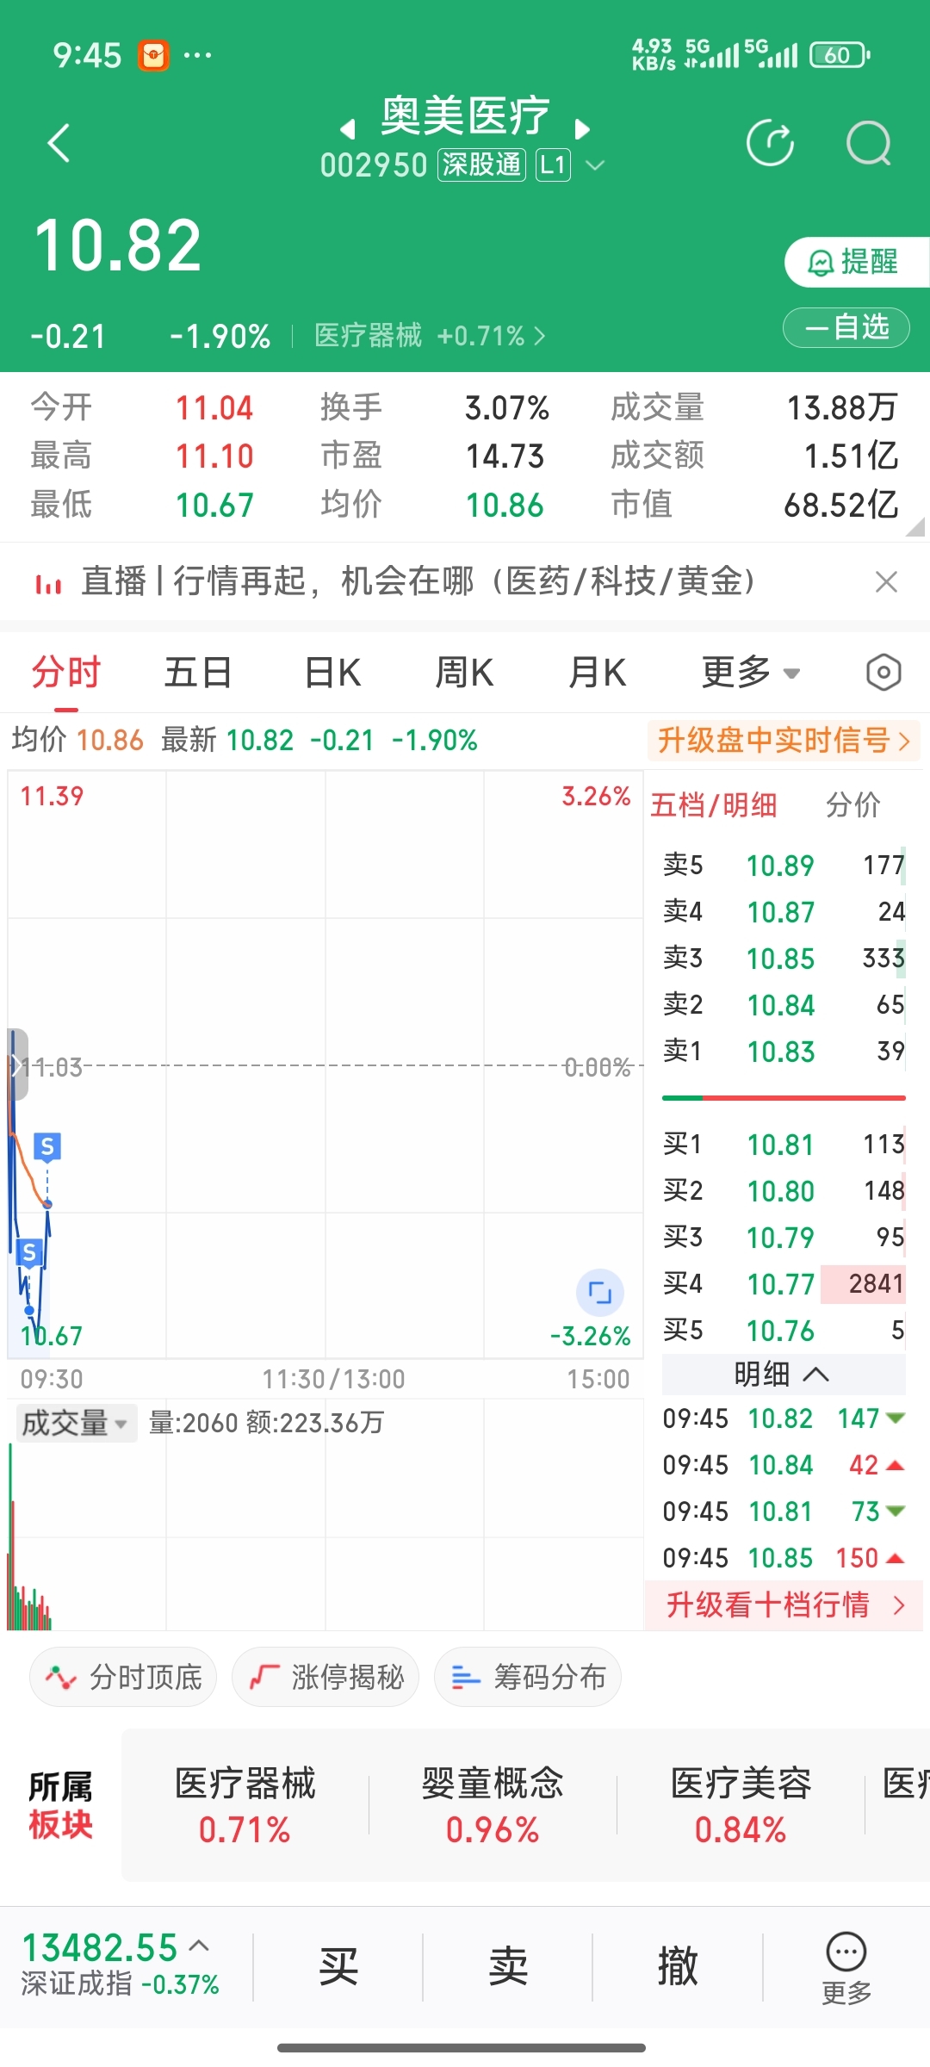Screen dimensions: 930x2067
Task: Tap the upper S sell signal marker
Action: [47, 1146]
